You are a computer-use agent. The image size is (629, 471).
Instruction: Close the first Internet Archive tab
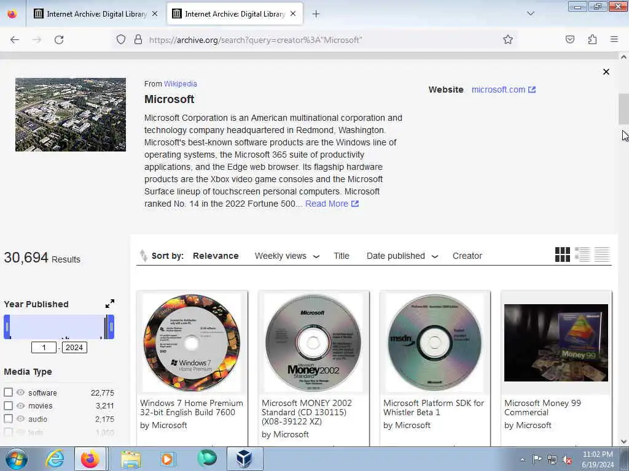[155, 14]
